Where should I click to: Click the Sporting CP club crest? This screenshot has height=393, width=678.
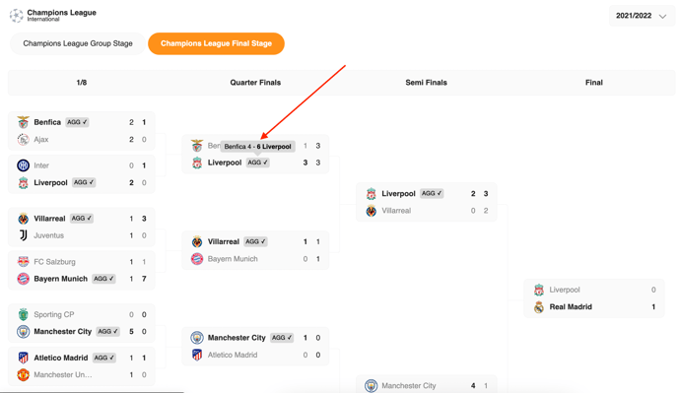point(23,314)
